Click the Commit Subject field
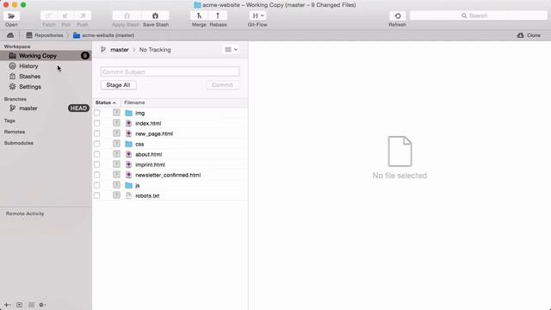The image size is (551, 310). click(170, 71)
